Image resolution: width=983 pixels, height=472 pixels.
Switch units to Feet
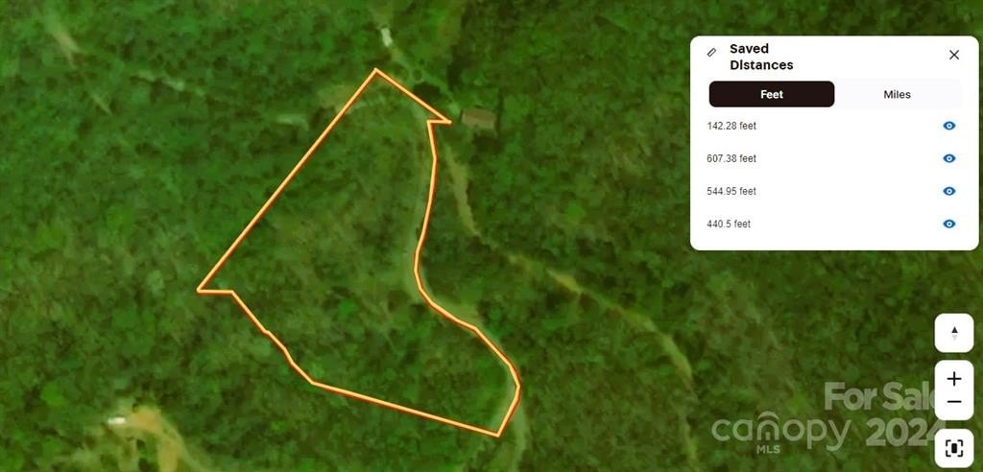click(772, 94)
